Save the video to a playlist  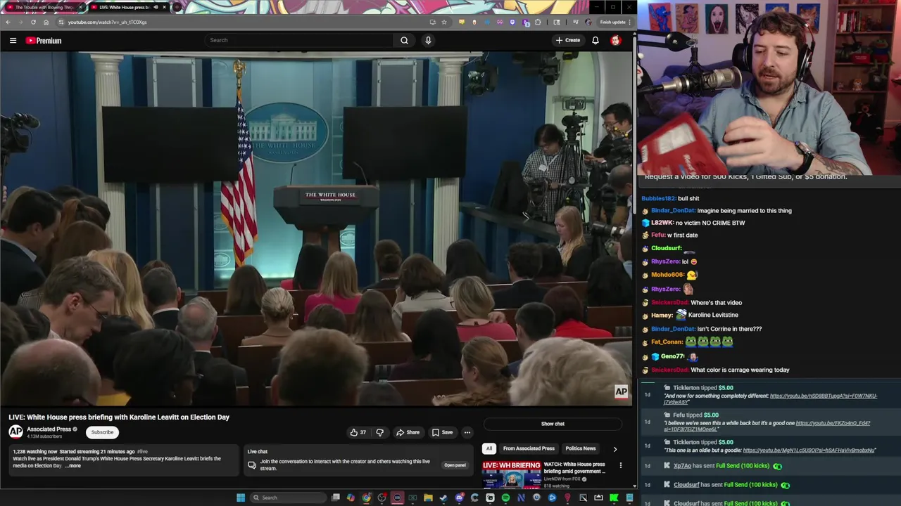(442, 432)
